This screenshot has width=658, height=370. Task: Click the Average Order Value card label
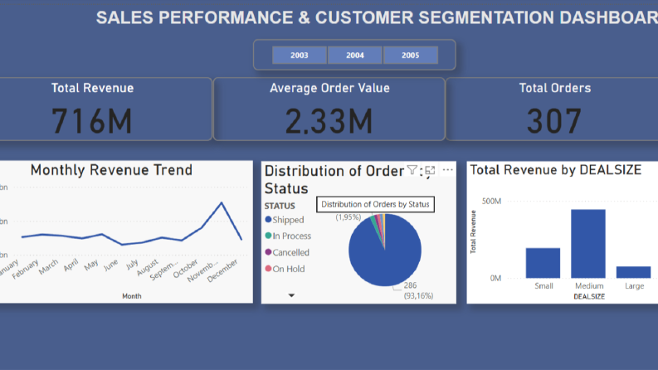(x=329, y=88)
